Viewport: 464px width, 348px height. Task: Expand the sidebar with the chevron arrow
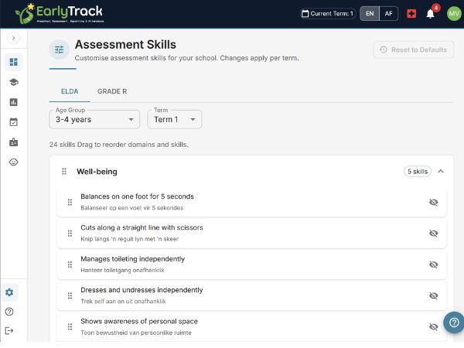point(14,38)
